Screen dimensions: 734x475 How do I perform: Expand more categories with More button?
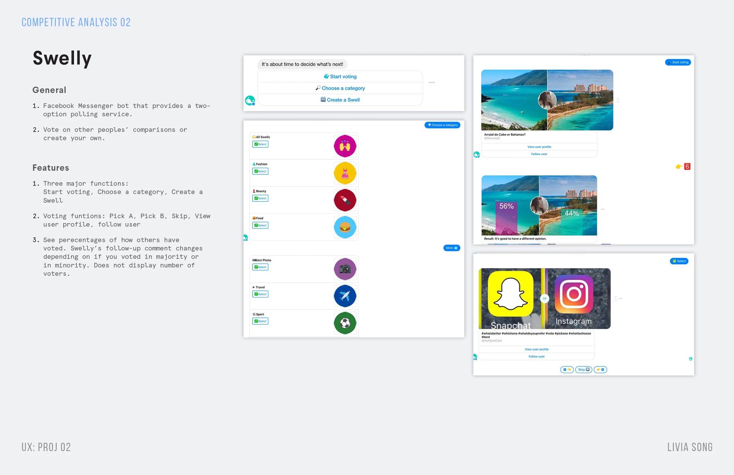(x=452, y=248)
